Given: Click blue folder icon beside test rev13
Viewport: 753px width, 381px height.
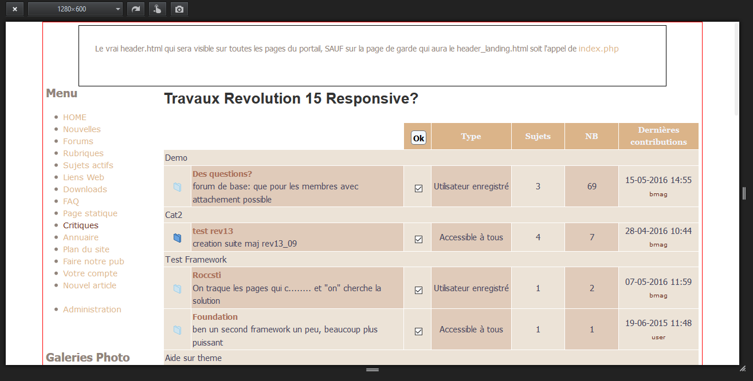Looking at the screenshot, I should [x=178, y=237].
